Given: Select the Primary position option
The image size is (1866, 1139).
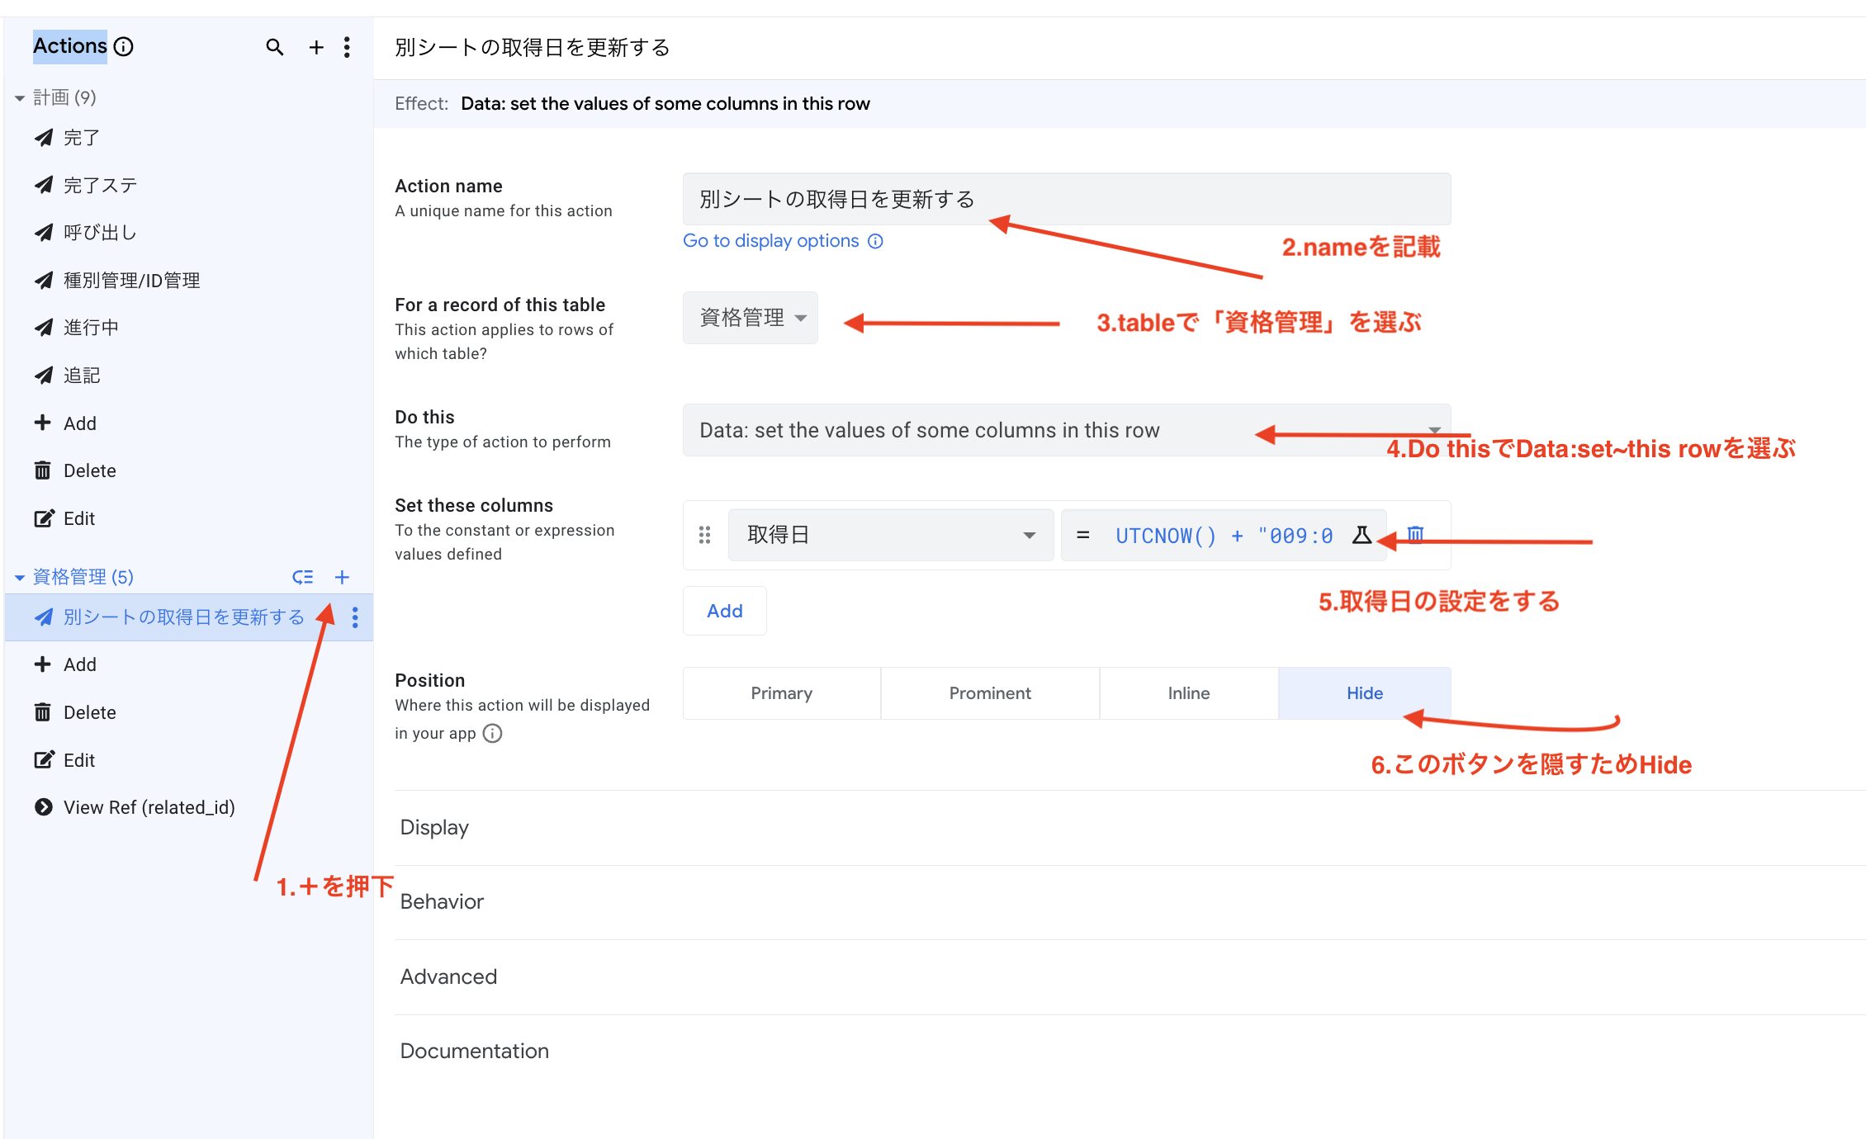Looking at the screenshot, I should [x=781, y=693].
